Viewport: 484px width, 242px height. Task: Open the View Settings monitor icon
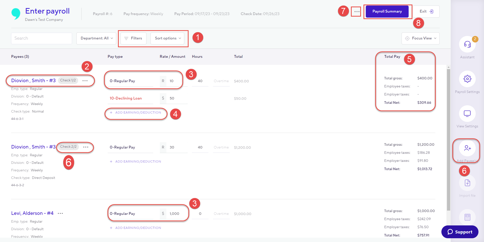click(x=467, y=114)
